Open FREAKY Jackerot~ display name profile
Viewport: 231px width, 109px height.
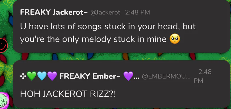coord(54,12)
